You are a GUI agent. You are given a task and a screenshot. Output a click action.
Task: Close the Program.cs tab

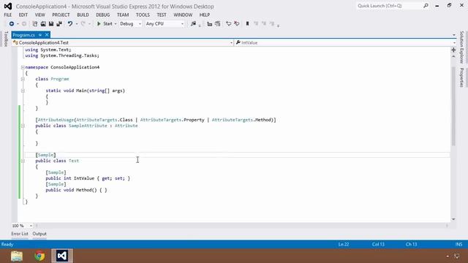click(47, 35)
